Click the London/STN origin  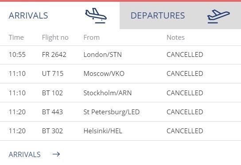pyautogui.click(x=102, y=55)
